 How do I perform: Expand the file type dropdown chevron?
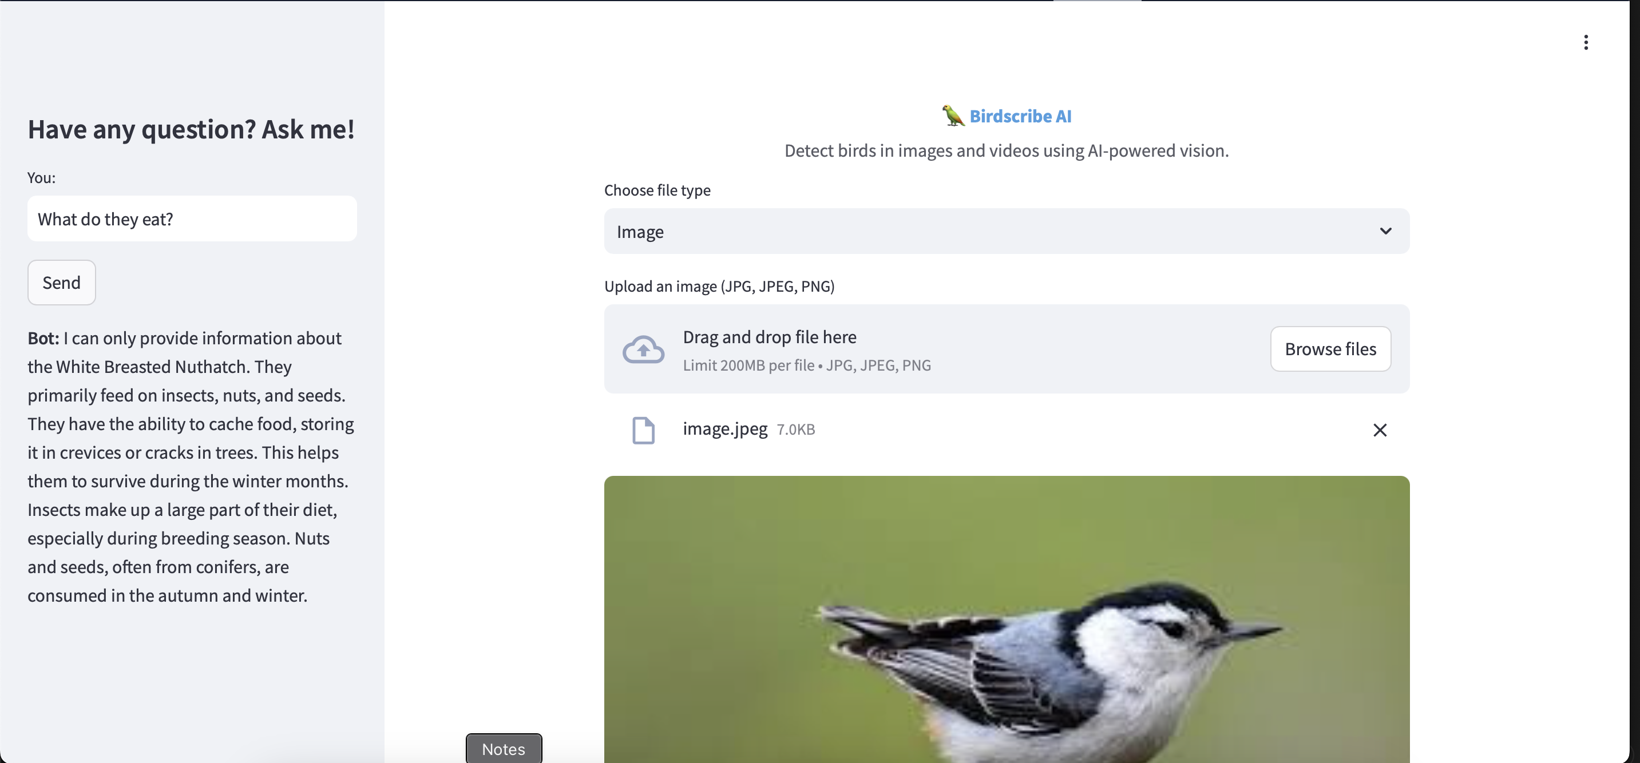[1385, 231]
